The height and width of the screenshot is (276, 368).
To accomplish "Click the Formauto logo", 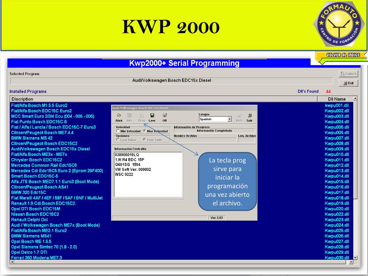I will point(339,23).
